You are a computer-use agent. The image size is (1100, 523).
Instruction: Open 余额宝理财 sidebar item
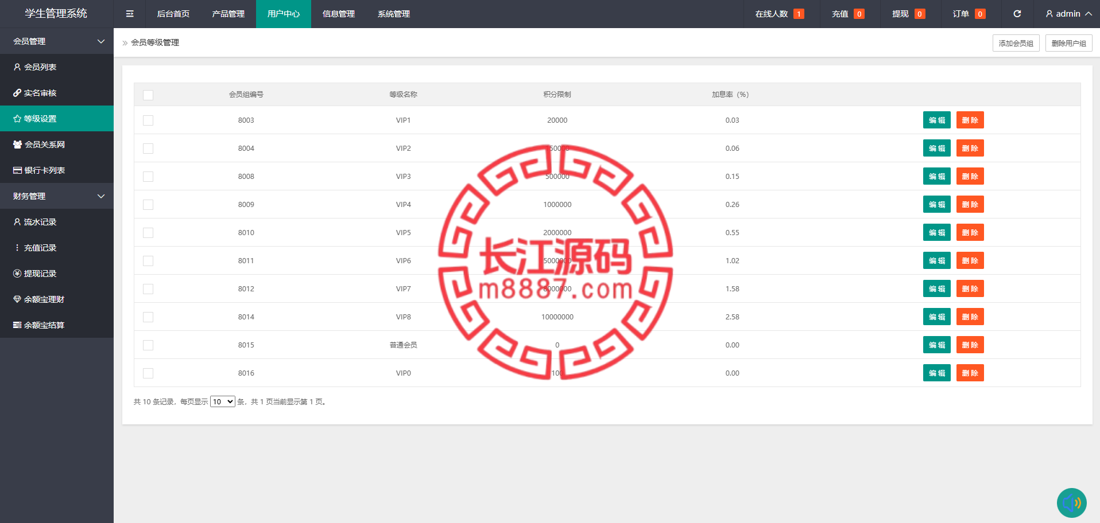coord(57,299)
